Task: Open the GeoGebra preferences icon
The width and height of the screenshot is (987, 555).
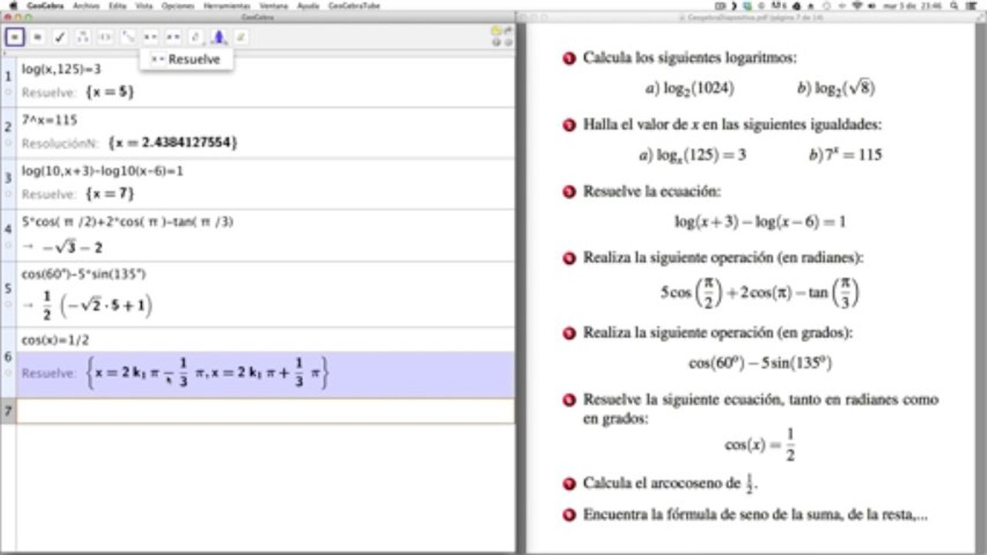Action: click(x=508, y=42)
